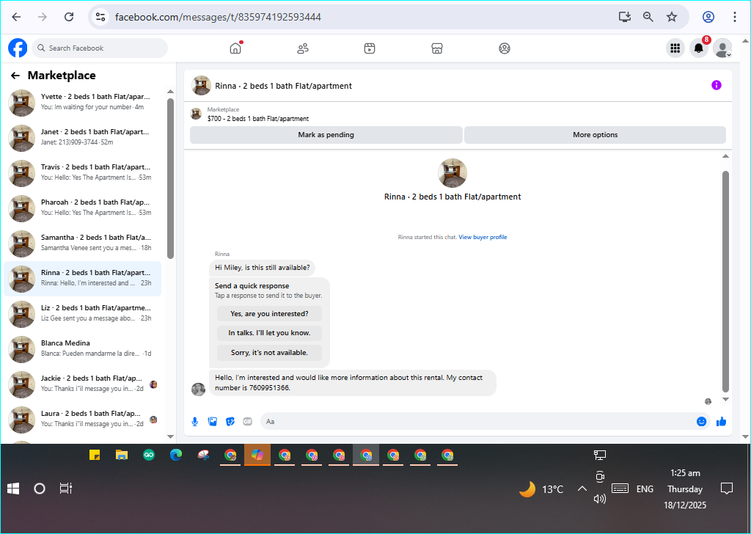Click the Search Facebook field
The width and height of the screenshot is (751, 534).
pos(100,48)
